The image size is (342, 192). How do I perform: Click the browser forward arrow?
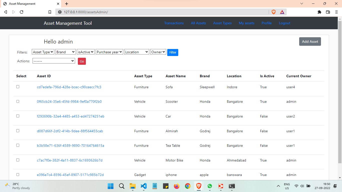[14, 12]
